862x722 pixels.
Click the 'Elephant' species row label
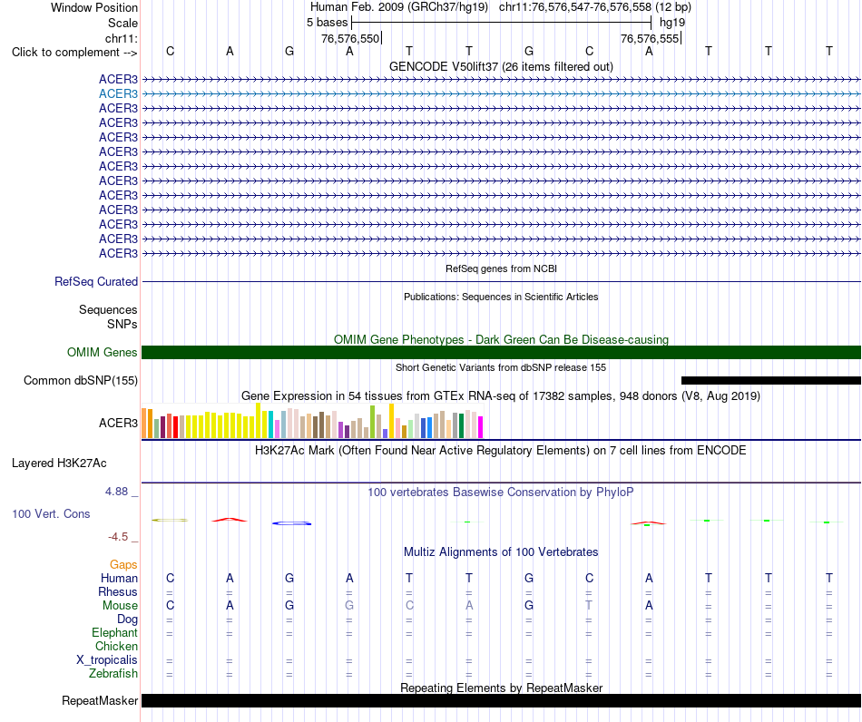pyautogui.click(x=114, y=632)
